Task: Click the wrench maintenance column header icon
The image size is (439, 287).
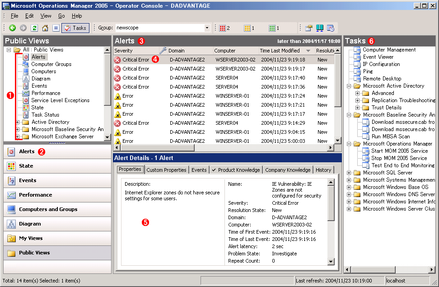Action: [163, 51]
